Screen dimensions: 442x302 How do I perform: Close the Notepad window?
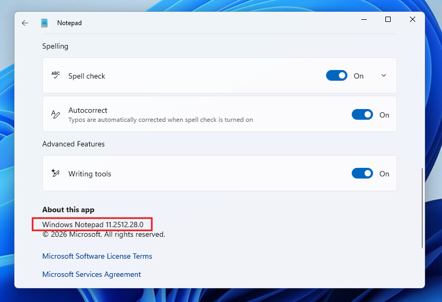(x=413, y=19)
